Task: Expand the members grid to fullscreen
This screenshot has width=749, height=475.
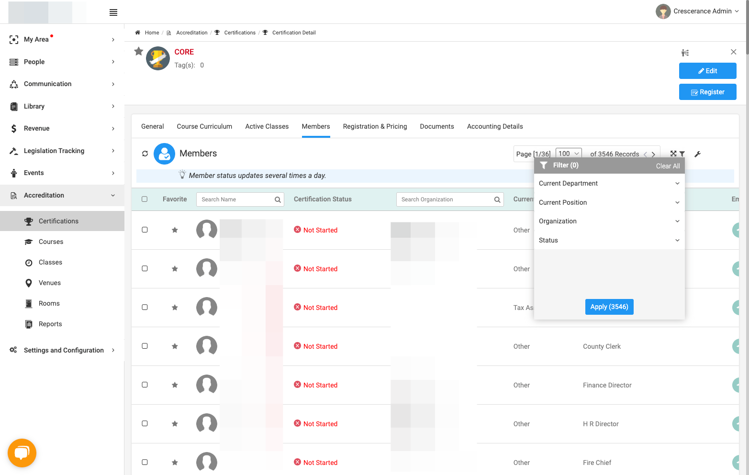Action: 673,154
